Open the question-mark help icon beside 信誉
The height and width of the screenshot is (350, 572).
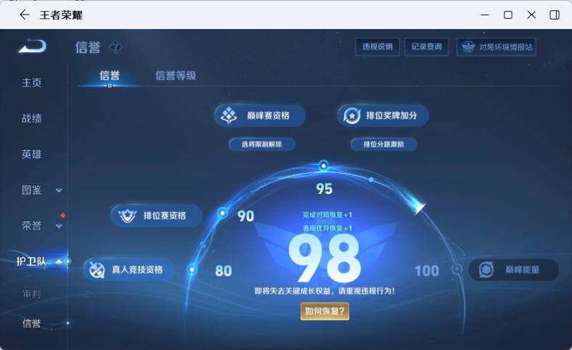(x=115, y=46)
